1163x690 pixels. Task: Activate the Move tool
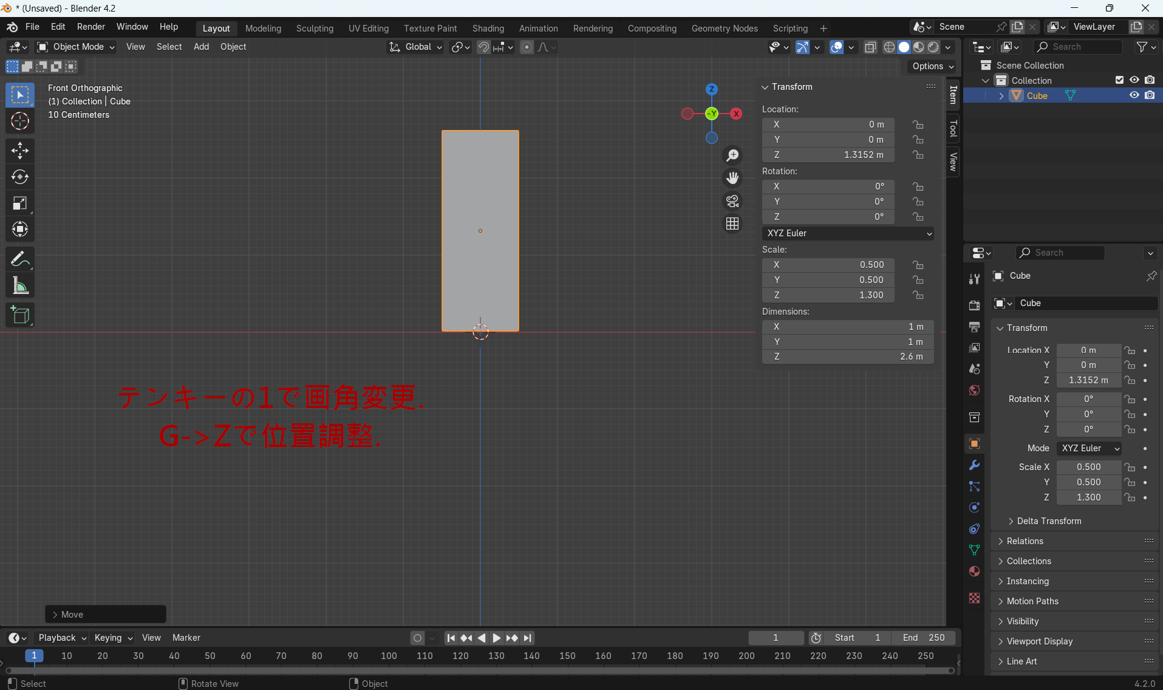tap(20, 151)
